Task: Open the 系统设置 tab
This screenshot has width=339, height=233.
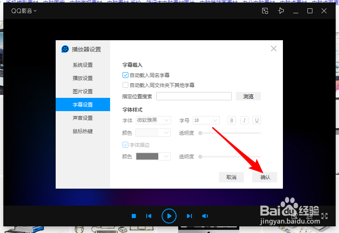Action: (x=83, y=65)
